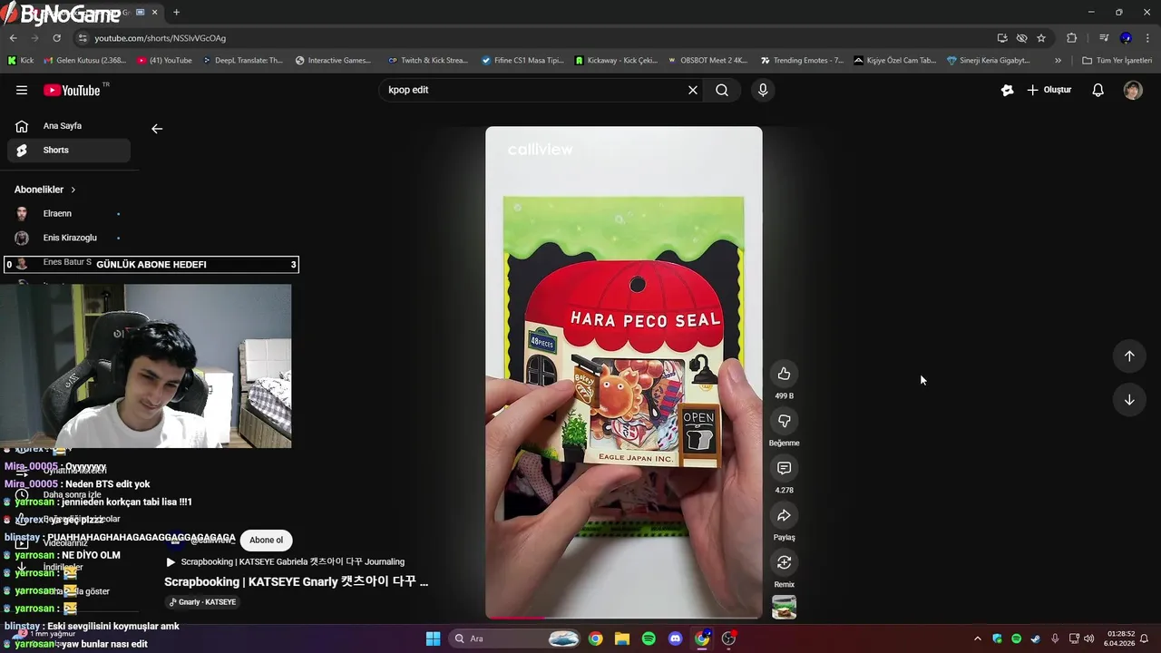Open the comments (4.278)
Screen dimensions: 1161x653
click(x=784, y=468)
